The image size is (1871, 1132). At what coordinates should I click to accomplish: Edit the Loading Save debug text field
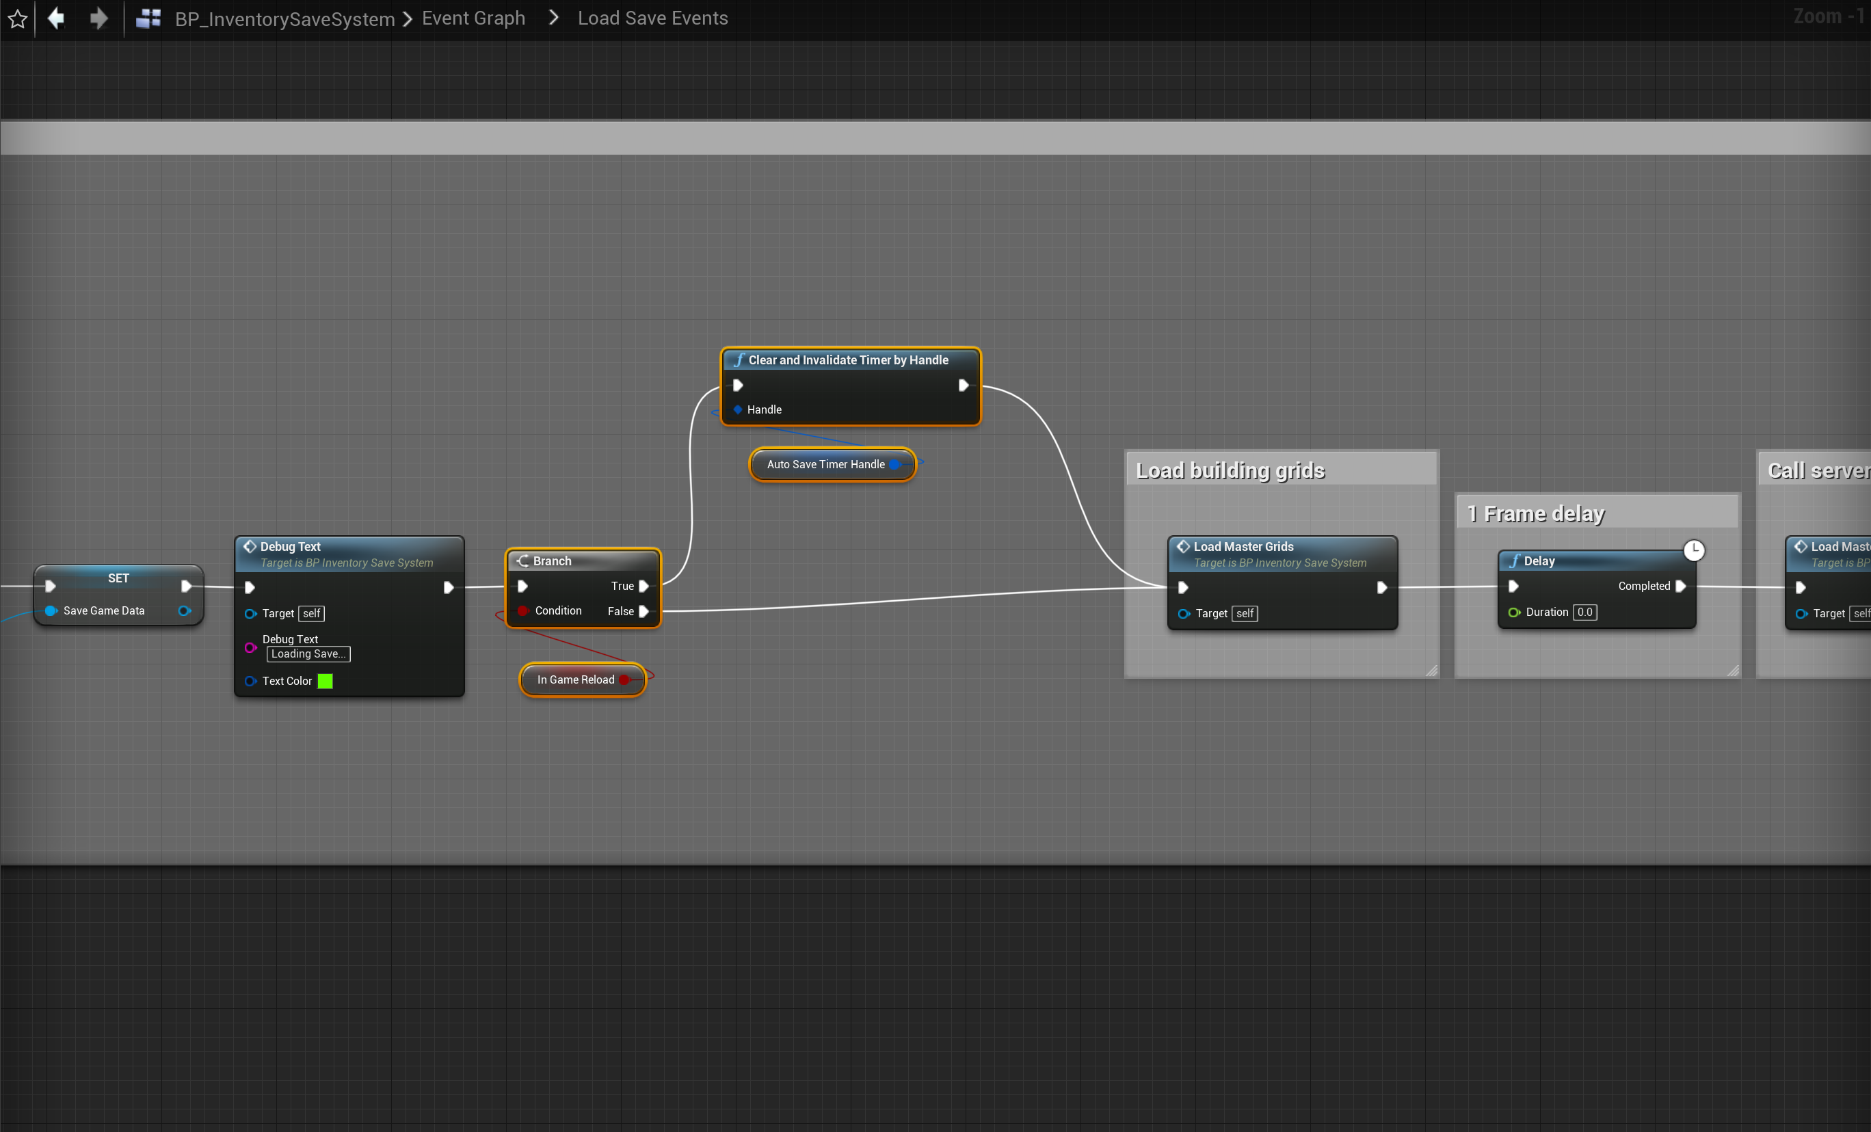pyautogui.click(x=308, y=653)
